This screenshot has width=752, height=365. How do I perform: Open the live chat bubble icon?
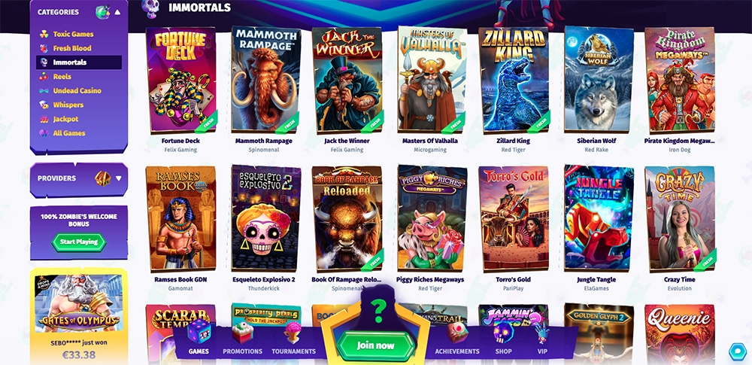coord(736,351)
